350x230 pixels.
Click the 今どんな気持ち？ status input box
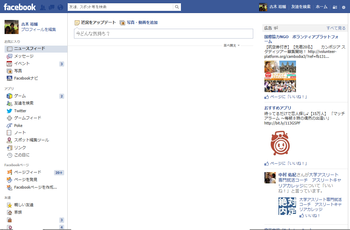(163, 34)
